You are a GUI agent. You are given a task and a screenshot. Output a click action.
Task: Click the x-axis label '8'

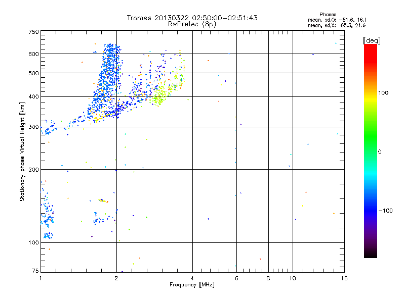tap(268, 278)
